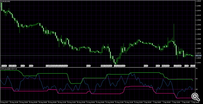203x104 pixels.
Task: Click the 30 Aug 16:00 date label
Action: point(71,103)
